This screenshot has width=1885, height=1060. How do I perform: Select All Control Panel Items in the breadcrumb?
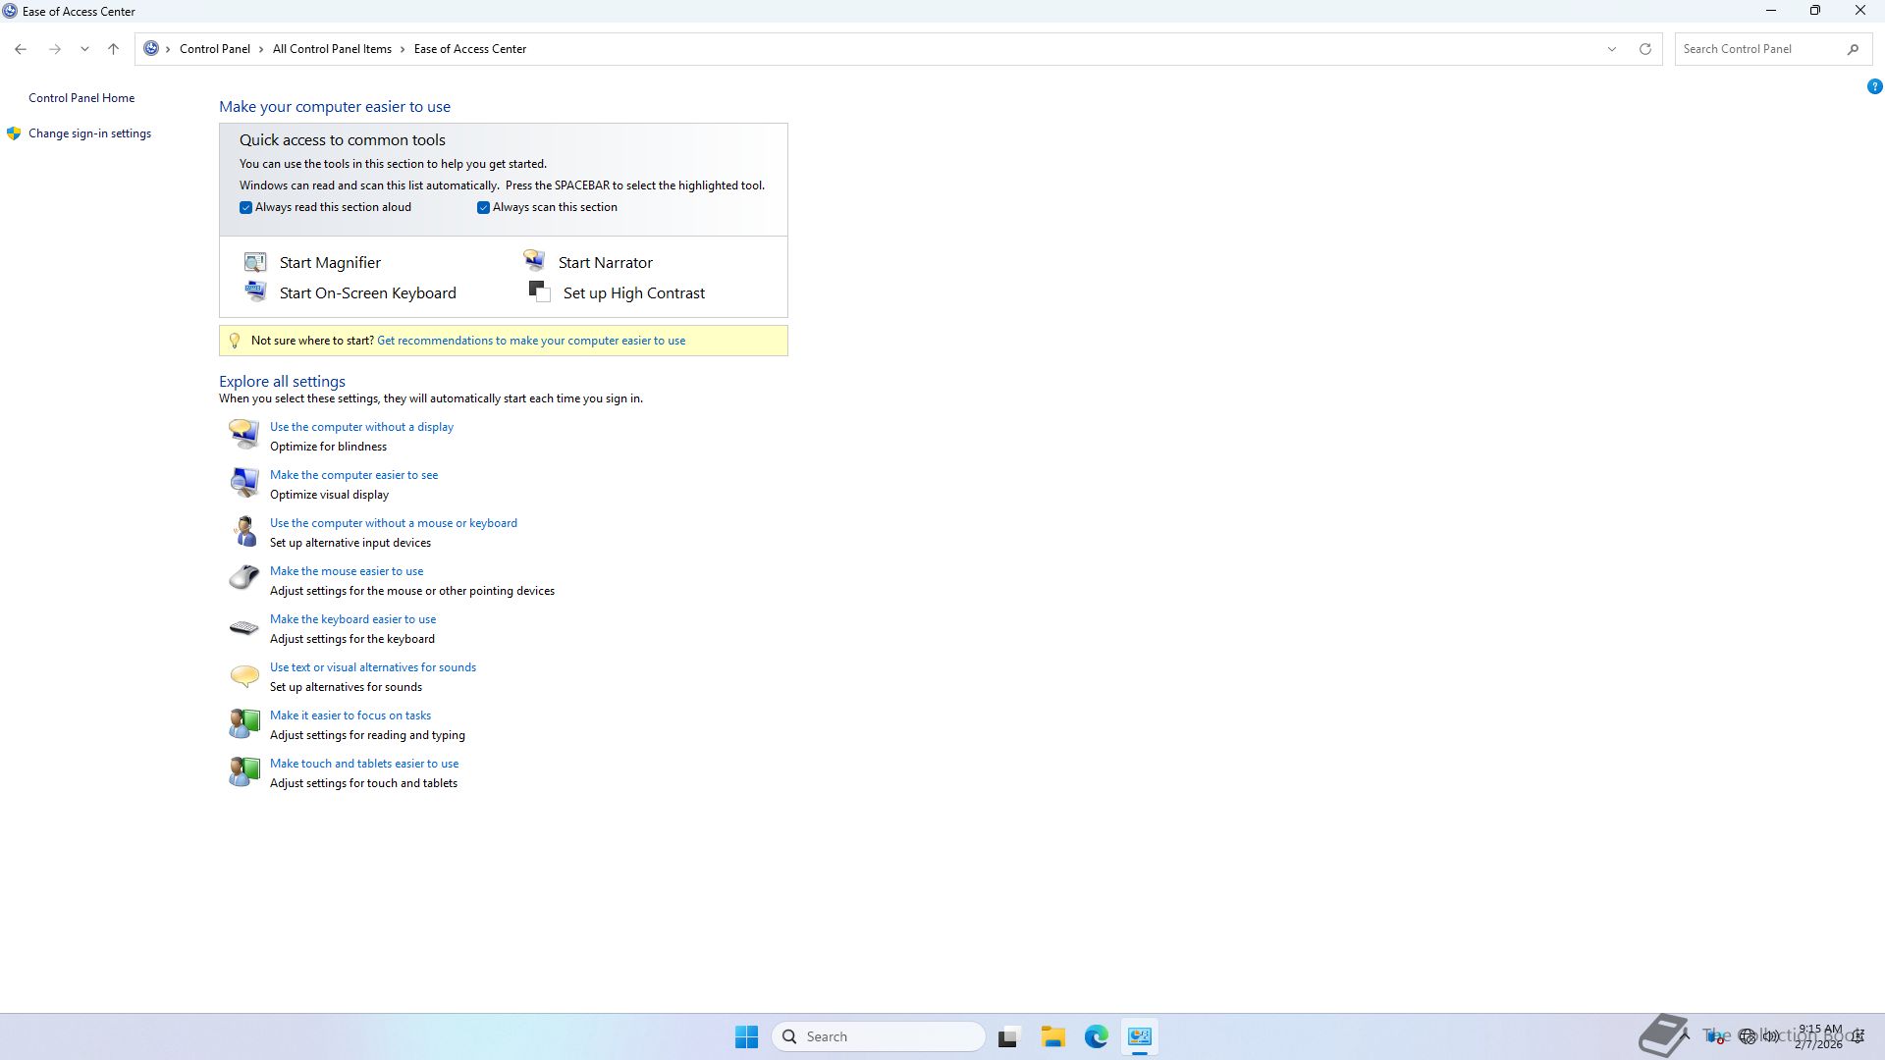click(x=332, y=49)
